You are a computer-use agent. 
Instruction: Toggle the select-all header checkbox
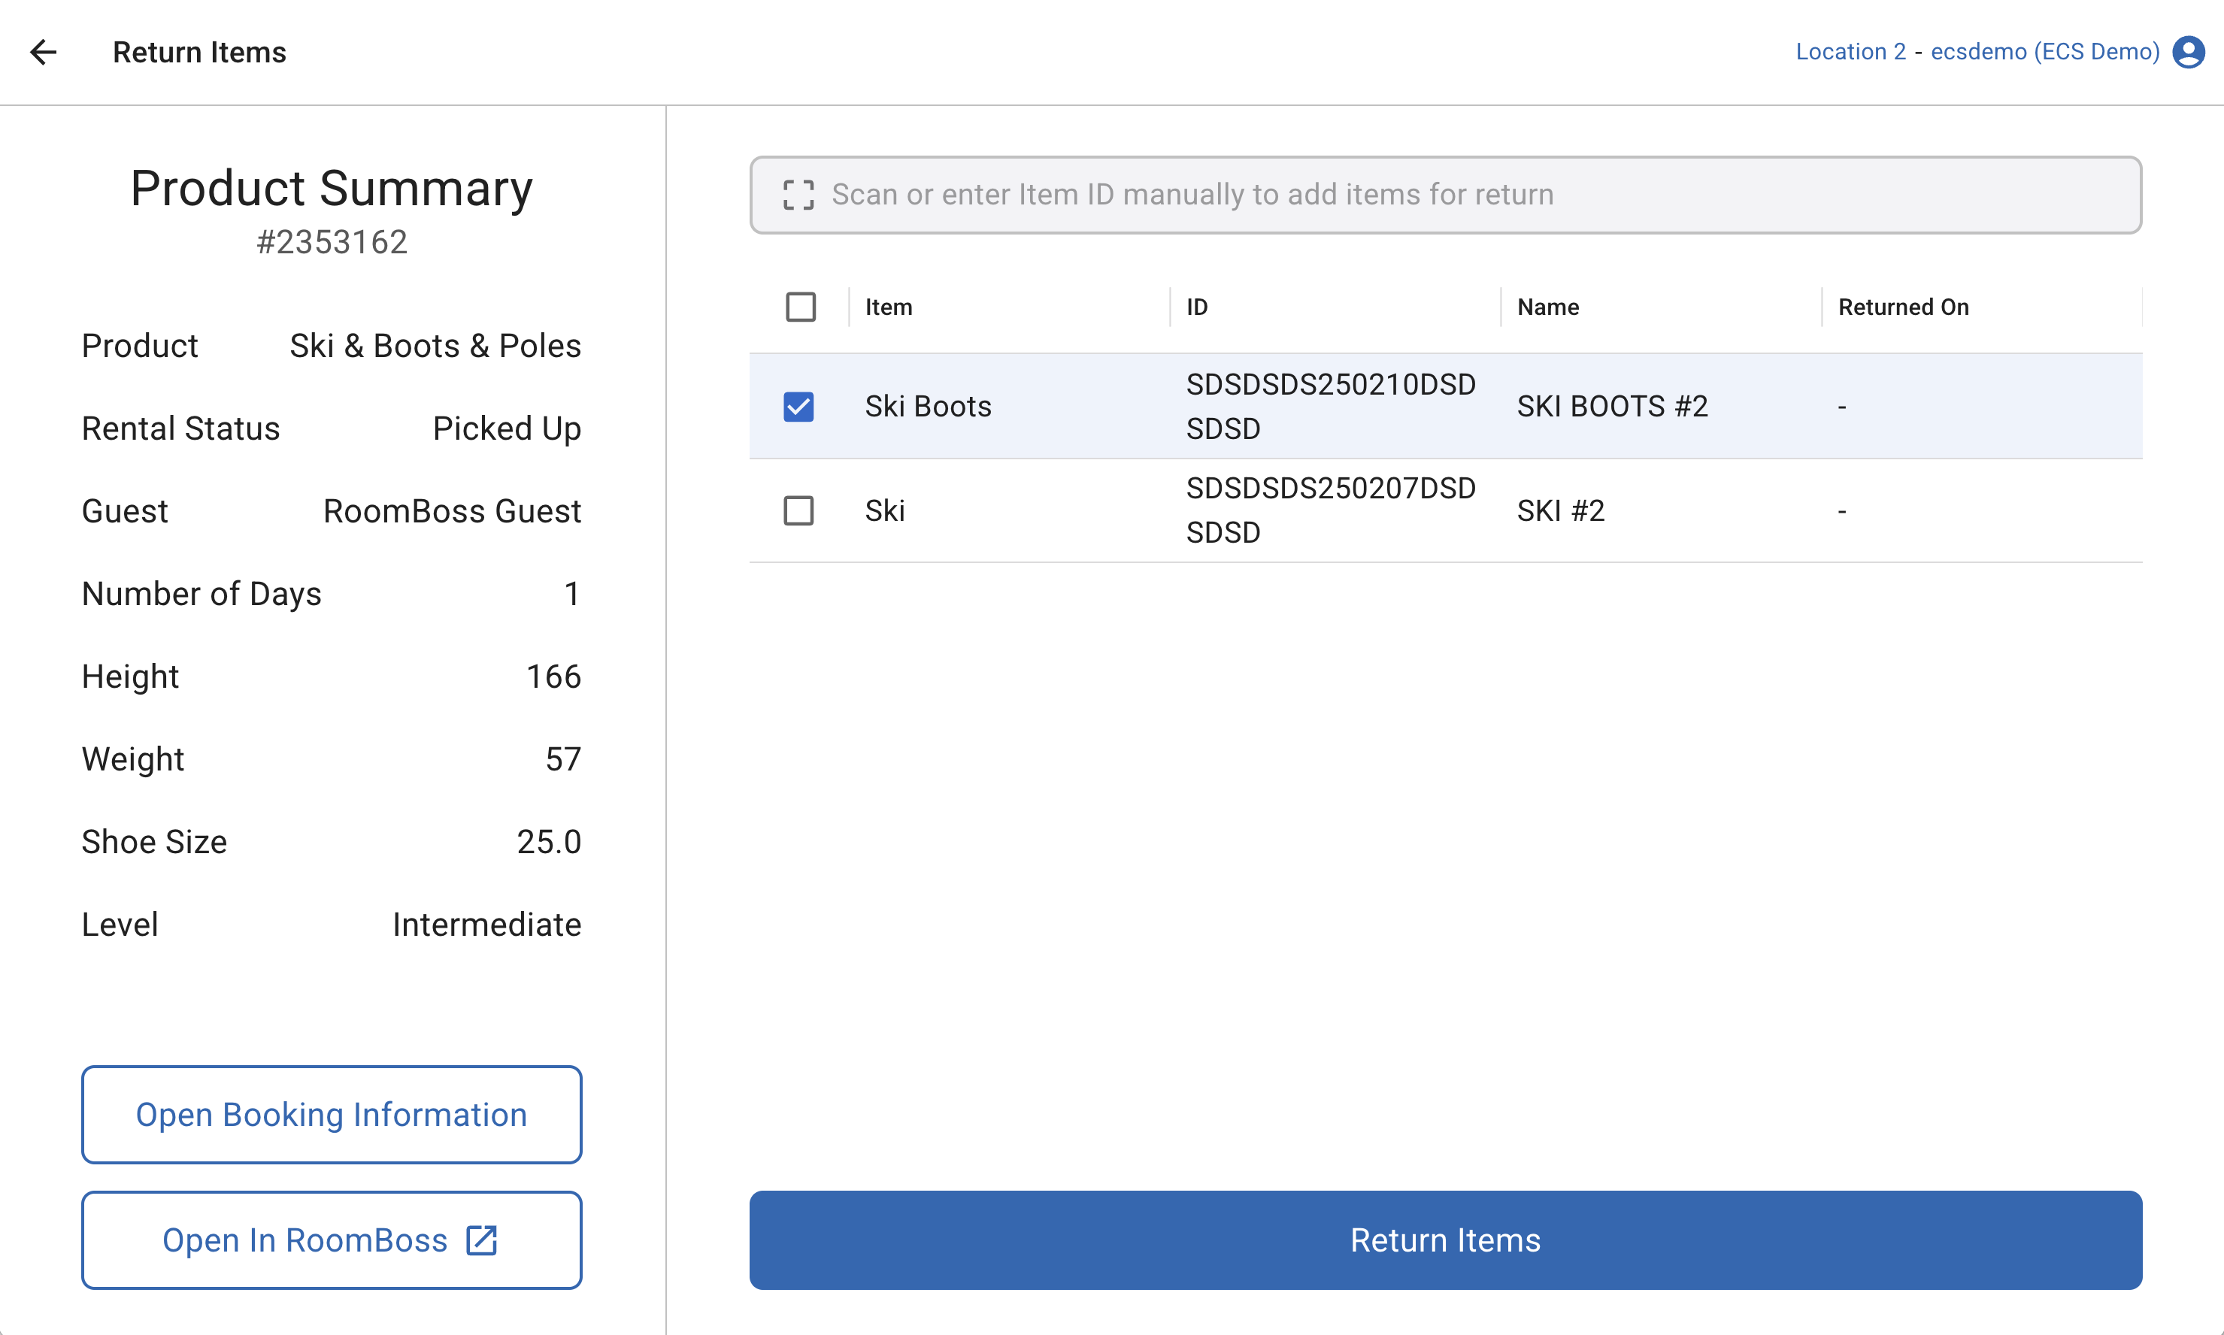tap(800, 307)
